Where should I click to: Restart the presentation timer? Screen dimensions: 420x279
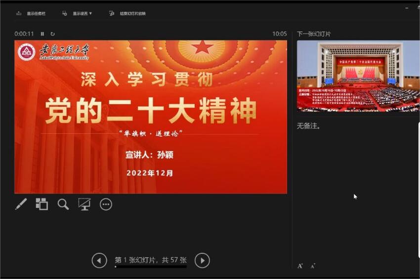pos(52,34)
